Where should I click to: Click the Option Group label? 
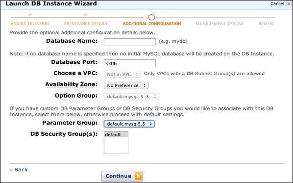pyautogui.click(x=76, y=96)
